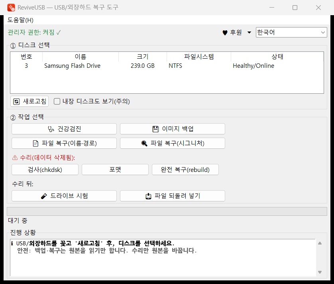The height and width of the screenshot is (284, 334).
Task: Click the warning triangle icon beside 수리(데이터 삭제됨)
Action: pos(15,158)
